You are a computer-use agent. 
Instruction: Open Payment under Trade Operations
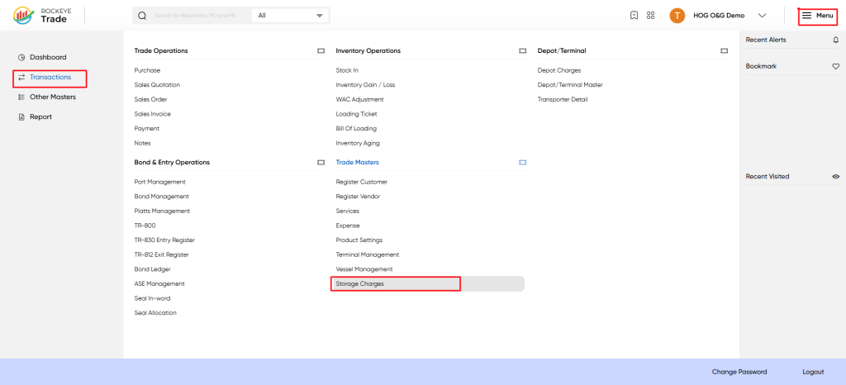click(x=147, y=128)
